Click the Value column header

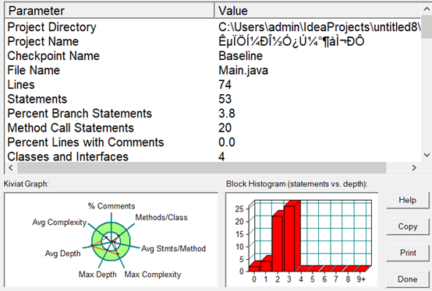point(317,11)
